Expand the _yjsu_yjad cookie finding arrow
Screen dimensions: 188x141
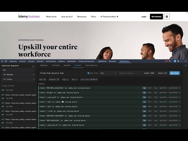pos(180,97)
